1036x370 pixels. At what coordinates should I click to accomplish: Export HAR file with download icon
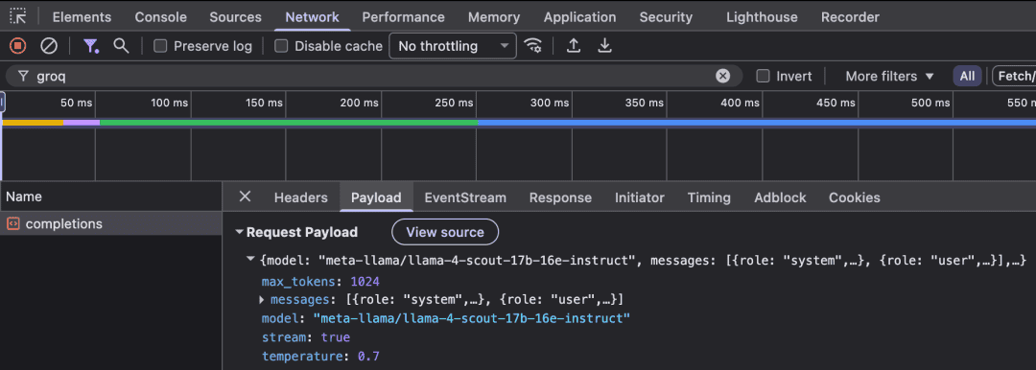coord(604,46)
